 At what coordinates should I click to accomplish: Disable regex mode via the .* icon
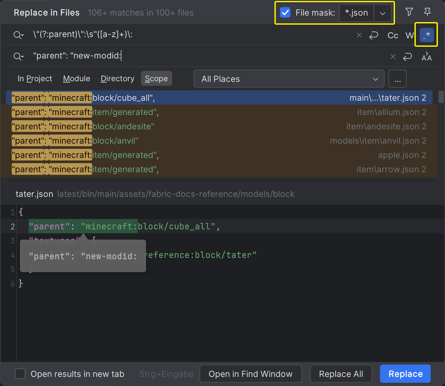pos(426,35)
